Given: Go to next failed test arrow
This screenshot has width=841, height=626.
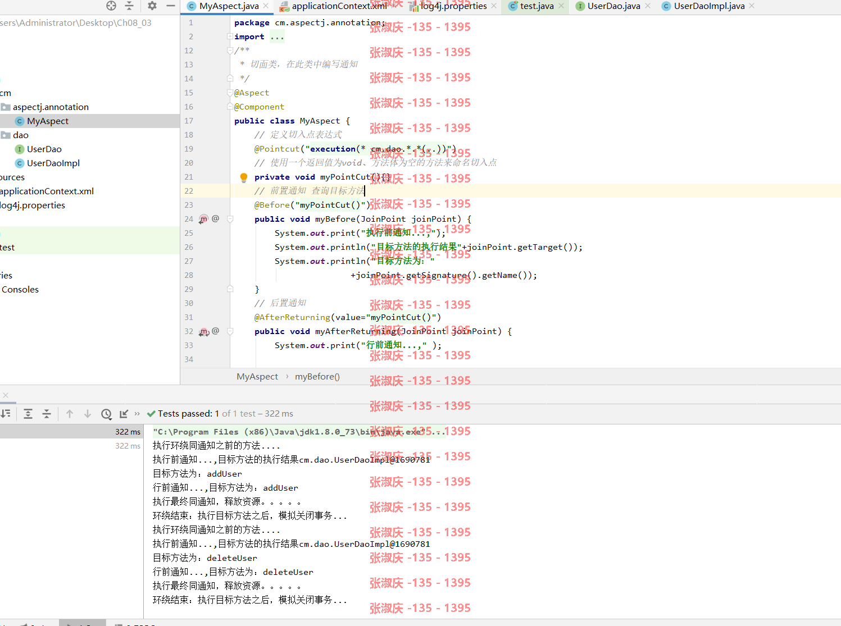Looking at the screenshot, I should [x=88, y=414].
